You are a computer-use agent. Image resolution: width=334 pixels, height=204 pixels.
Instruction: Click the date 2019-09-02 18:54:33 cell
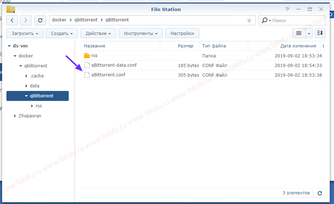[x=298, y=66]
